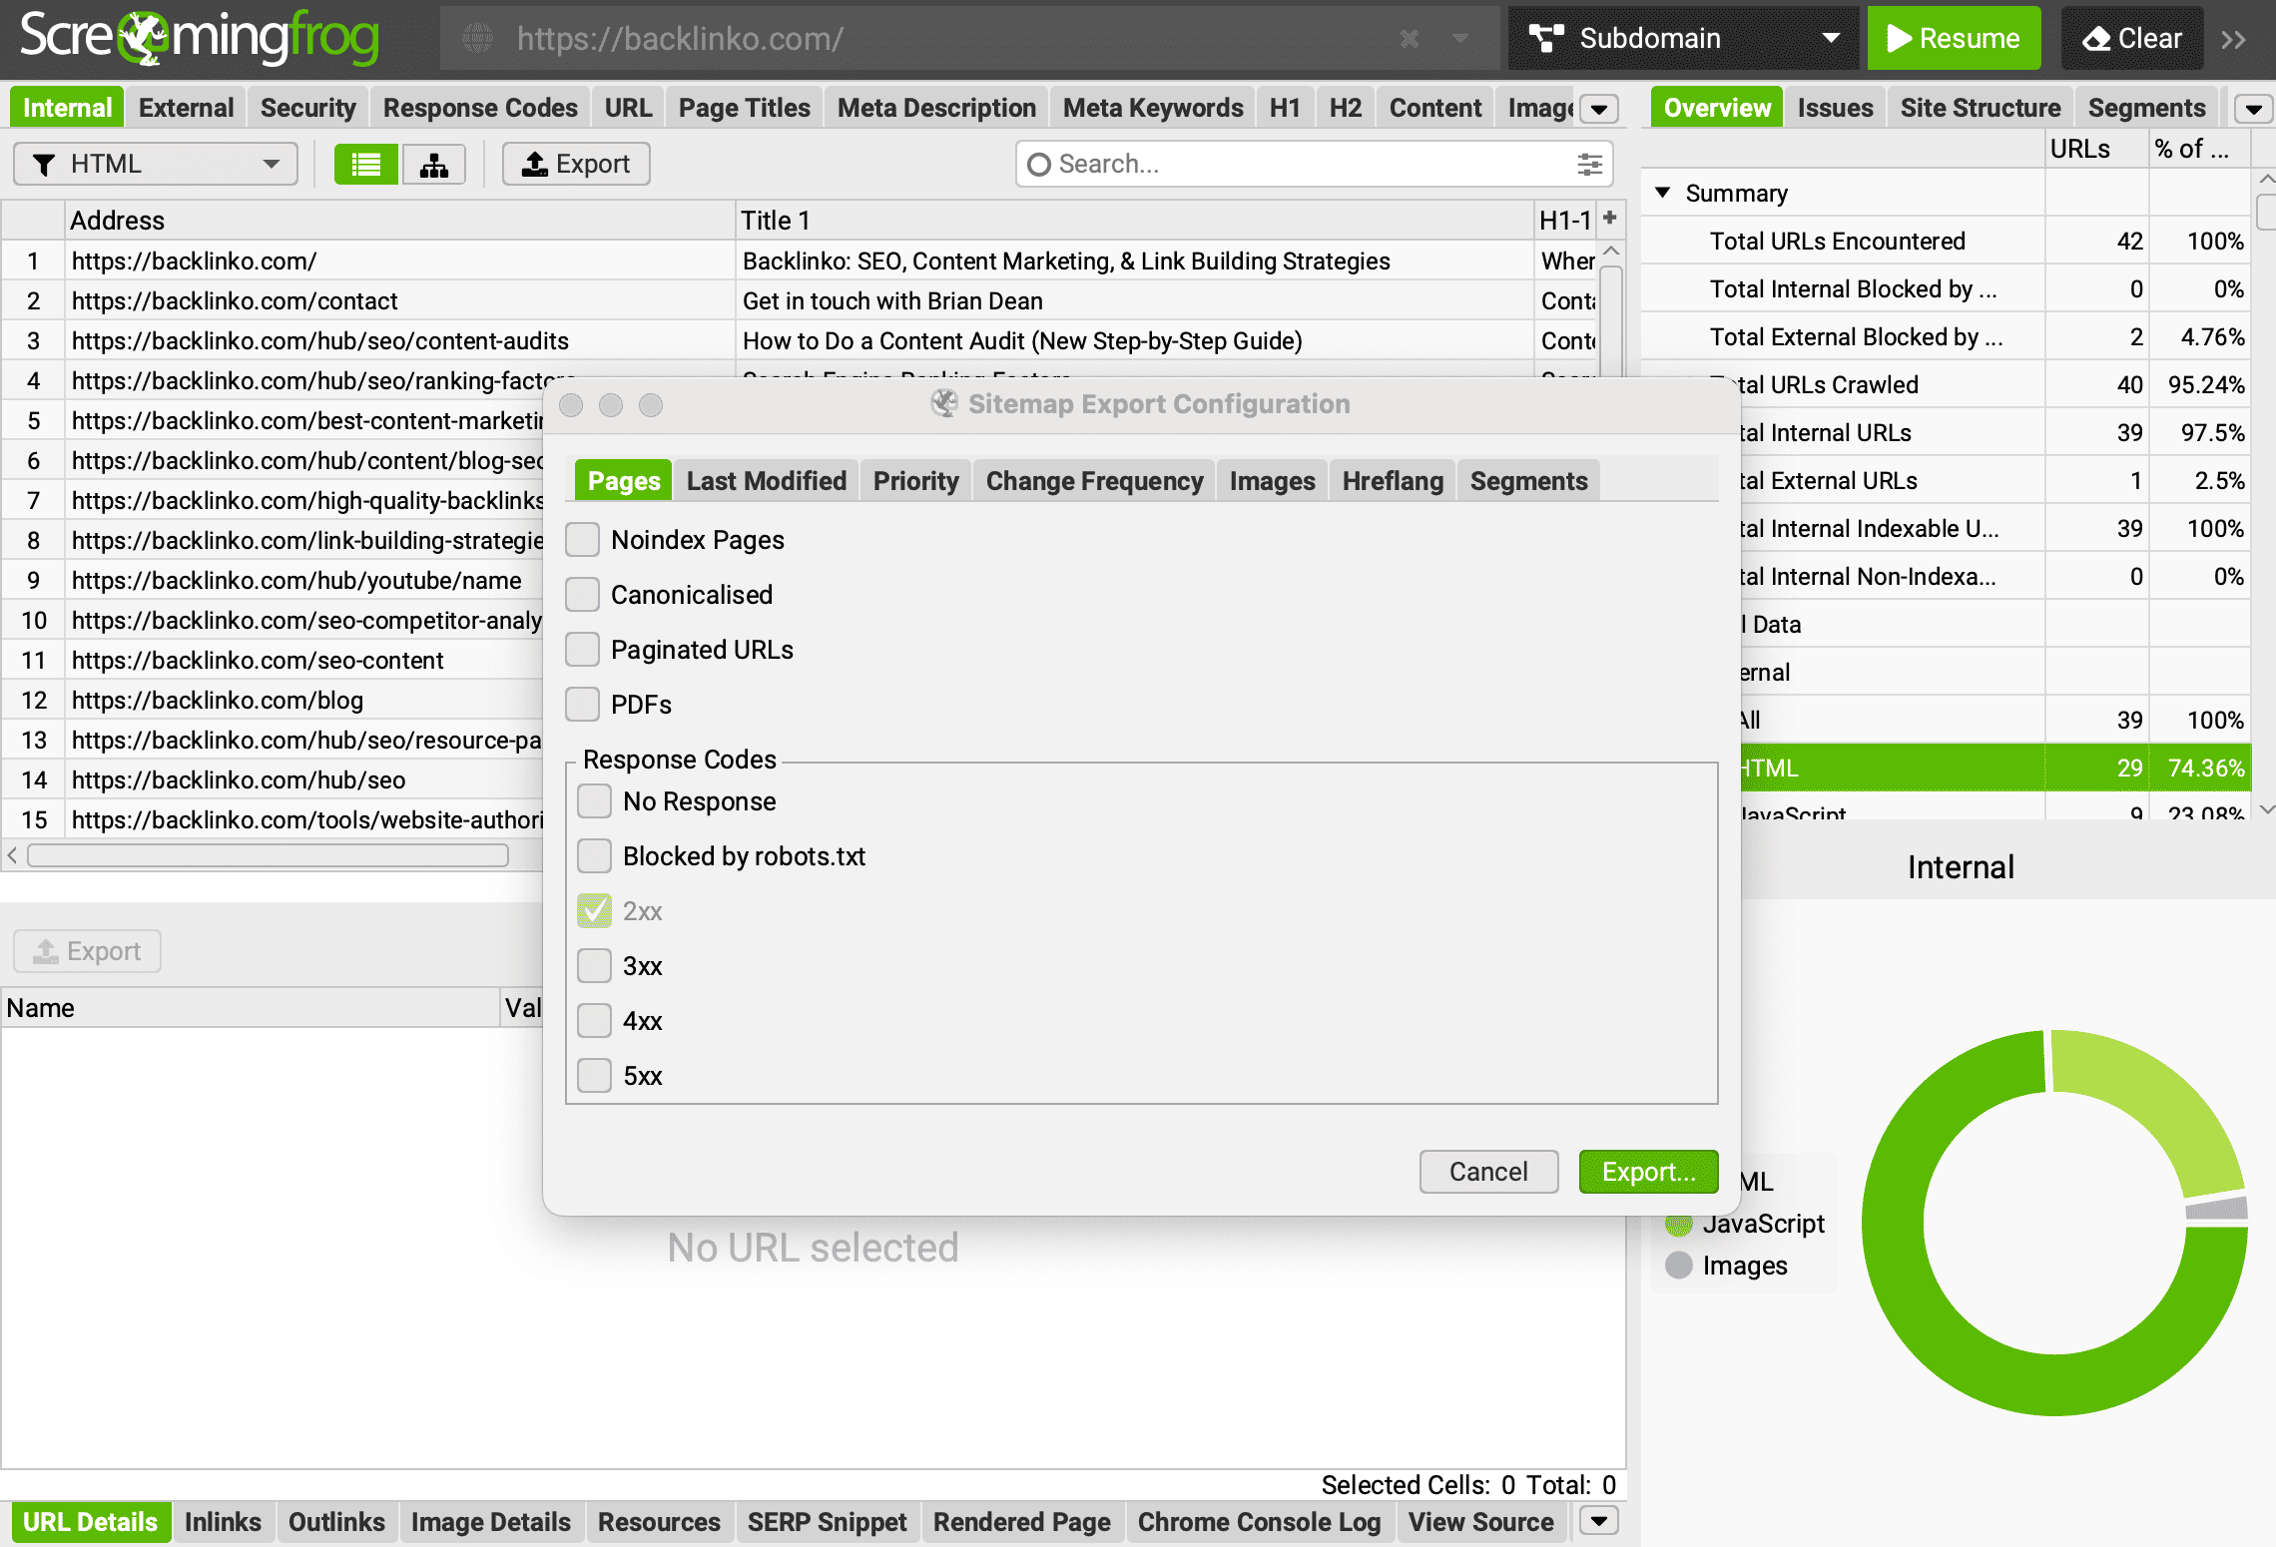Click the Export button to save sitemap
The height and width of the screenshot is (1547, 2276).
click(x=1647, y=1171)
